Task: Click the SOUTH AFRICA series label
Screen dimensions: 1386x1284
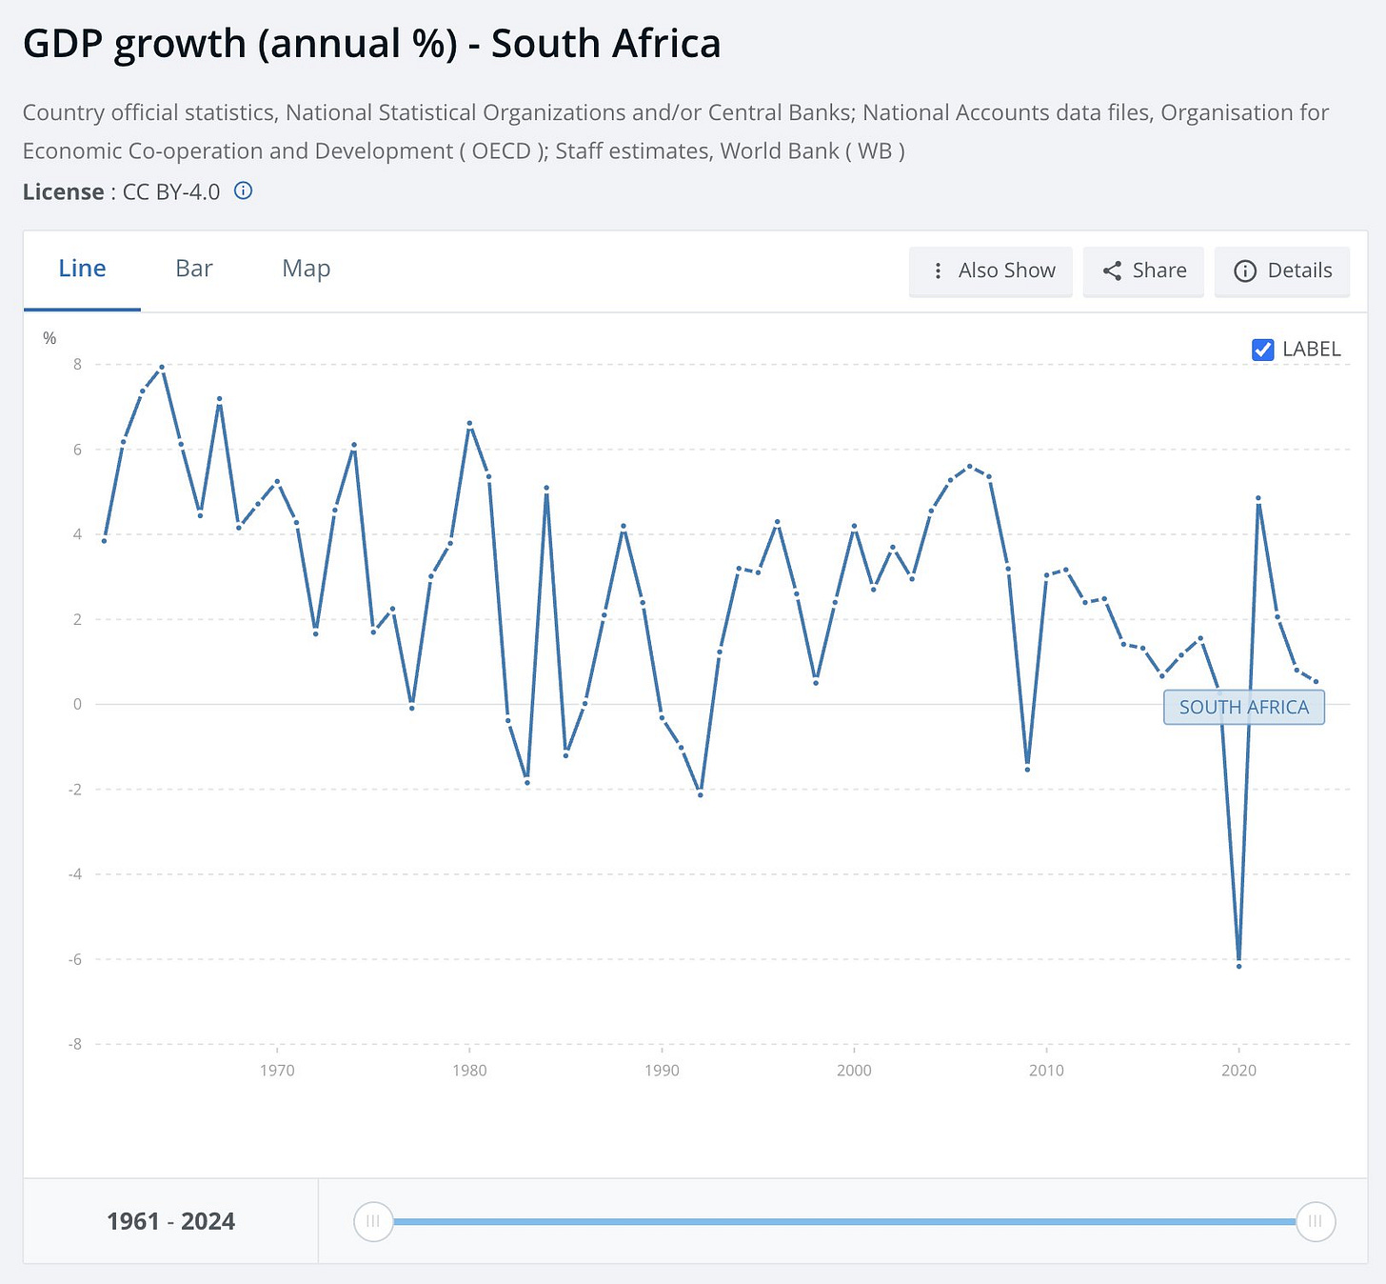Action: click(x=1244, y=707)
